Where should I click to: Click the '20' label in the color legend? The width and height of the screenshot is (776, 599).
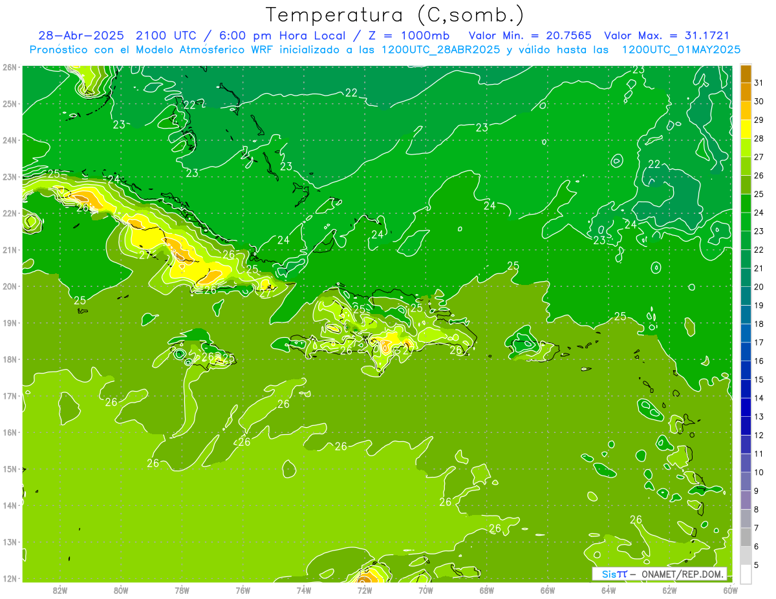pos(759,286)
